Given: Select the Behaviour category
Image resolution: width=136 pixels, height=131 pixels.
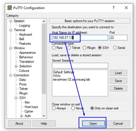Looking at the screenshot, I should click(26, 57).
